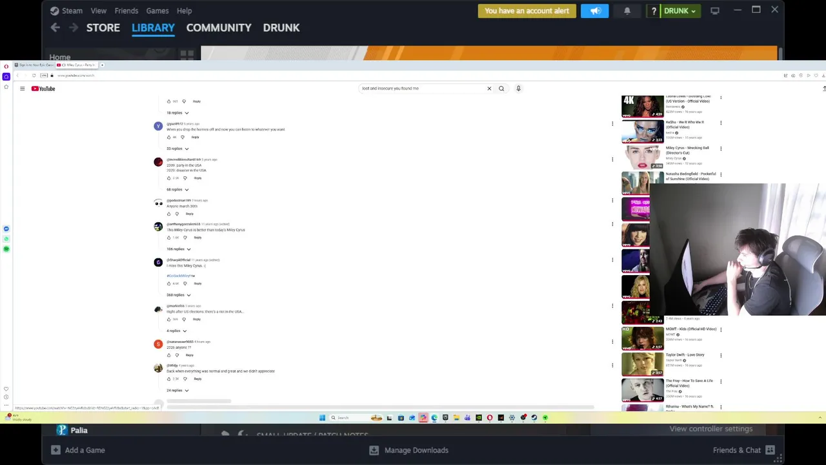The image size is (826, 465).
Task: Focus the YouTube search input field
Action: click(423, 88)
